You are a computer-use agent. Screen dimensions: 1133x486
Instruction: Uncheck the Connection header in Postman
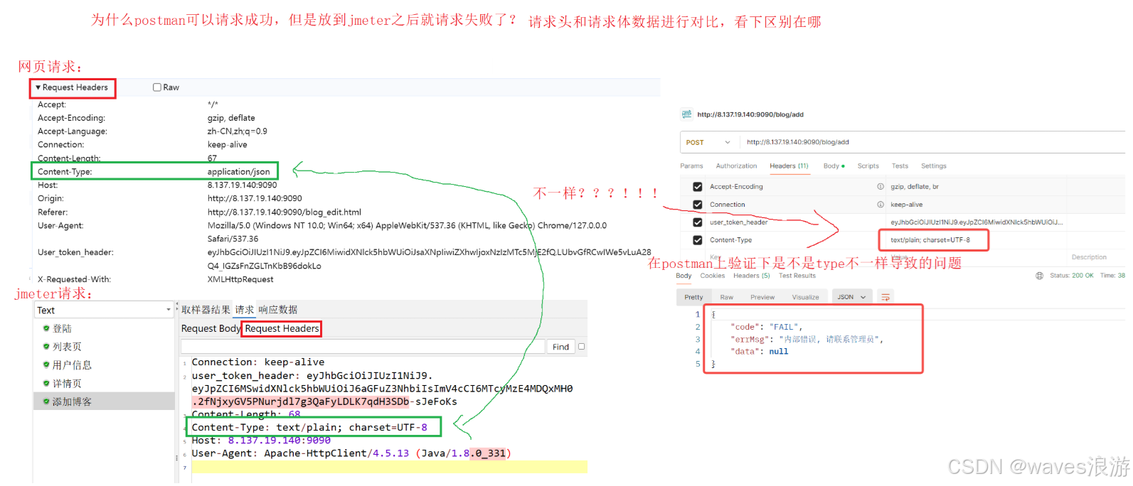coord(698,205)
